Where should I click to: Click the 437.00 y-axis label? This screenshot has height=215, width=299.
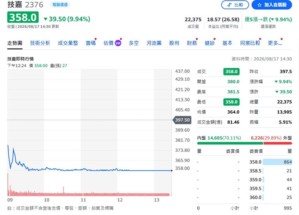182,71
